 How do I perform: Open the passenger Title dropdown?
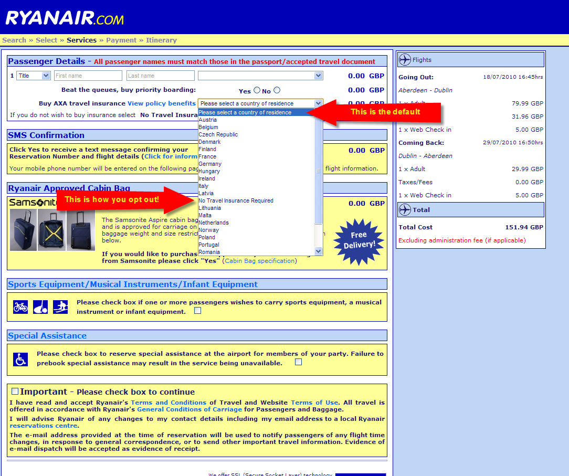point(34,76)
